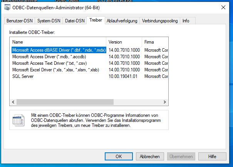Click the Übernehmen button
233x167 pixels.
click(181, 157)
